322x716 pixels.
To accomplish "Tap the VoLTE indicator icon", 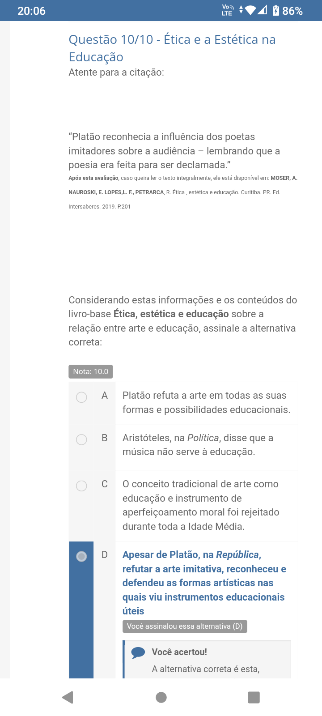I will [228, 10].
